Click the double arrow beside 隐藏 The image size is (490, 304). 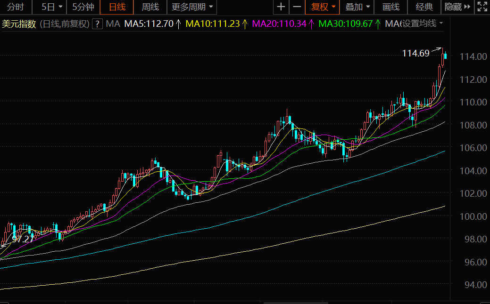[x=467, y=7]
